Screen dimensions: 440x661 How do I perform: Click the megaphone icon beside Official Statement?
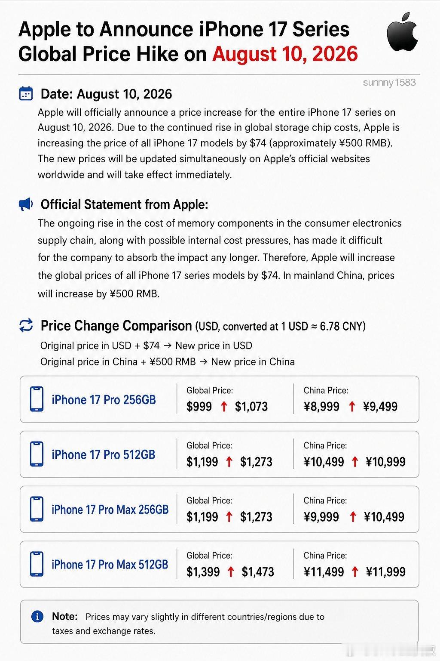[x=26, y=204]
